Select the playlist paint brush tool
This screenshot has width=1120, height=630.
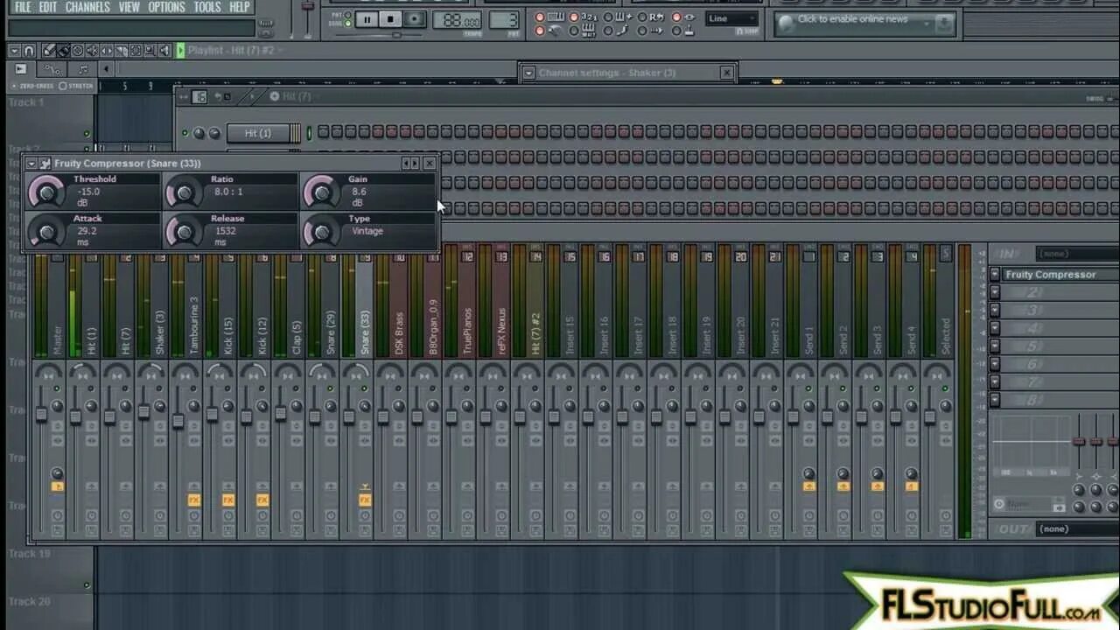63,50
